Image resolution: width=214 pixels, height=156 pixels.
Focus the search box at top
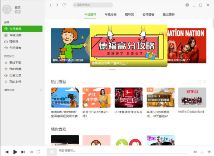(x=93, y=5)
